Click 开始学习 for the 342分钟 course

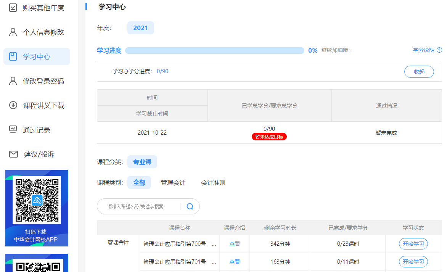413,244
